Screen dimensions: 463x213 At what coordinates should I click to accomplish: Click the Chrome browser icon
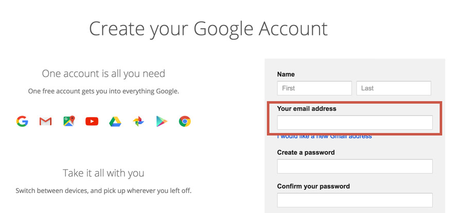(x=185, y=121)
